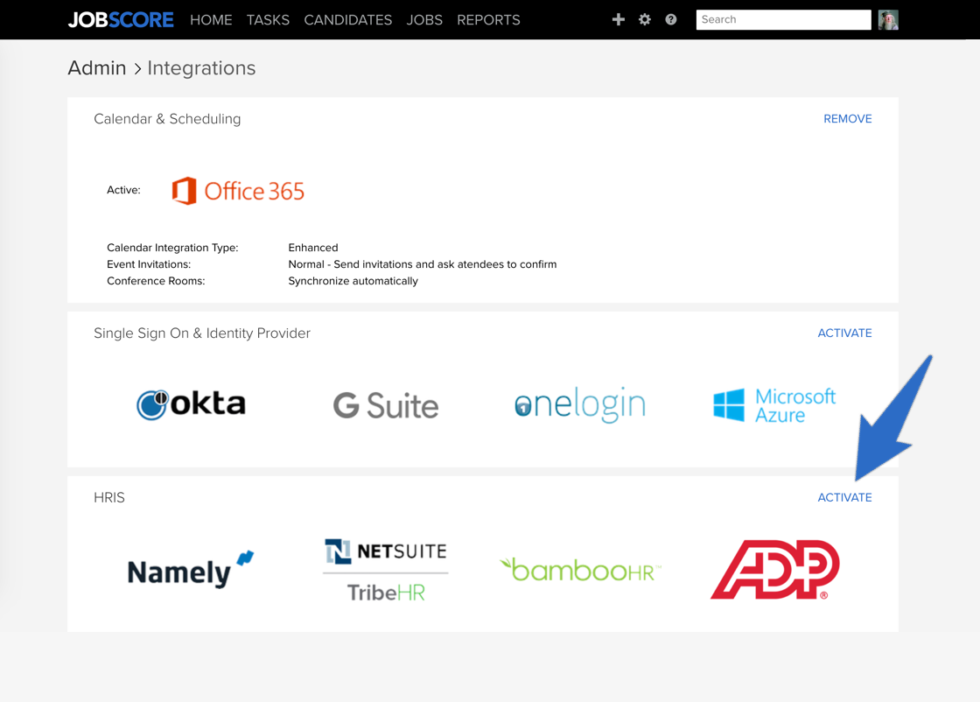The image size is (980, 702).
Task: Click the Calendar & Scheduling heading
Action: 167,119
